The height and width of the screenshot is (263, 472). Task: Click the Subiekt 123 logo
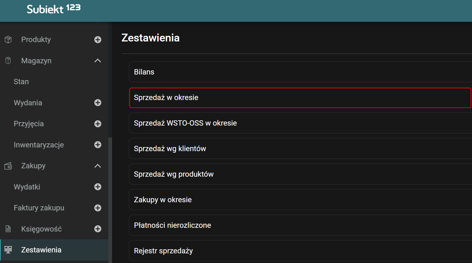[x=53, y=9]
